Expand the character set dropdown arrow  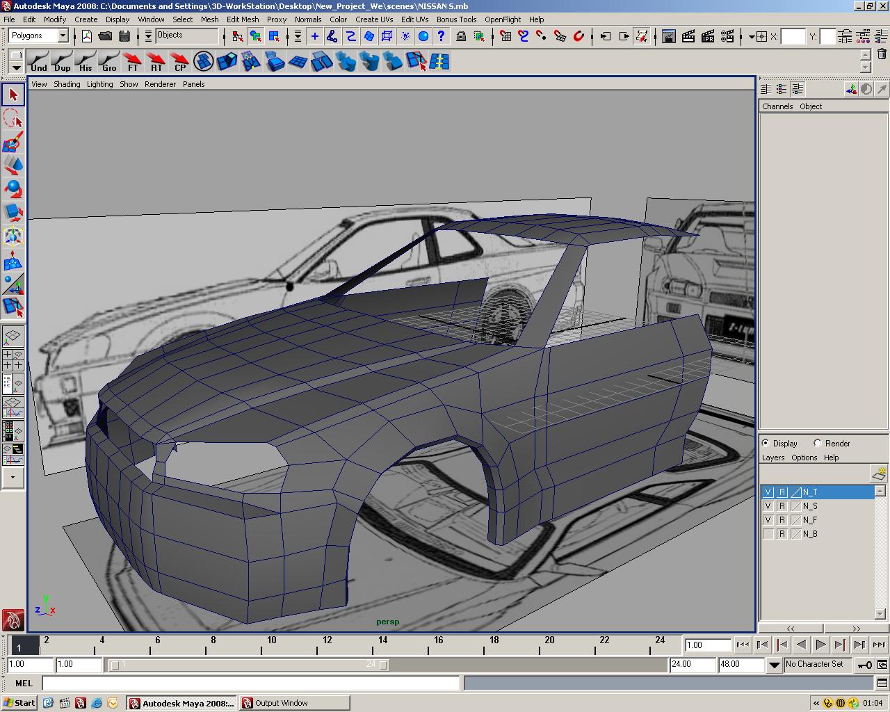[x=774, y=665]
